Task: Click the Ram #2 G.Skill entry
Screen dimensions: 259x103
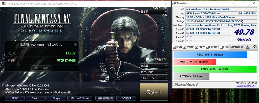Action: click(209, 33)
